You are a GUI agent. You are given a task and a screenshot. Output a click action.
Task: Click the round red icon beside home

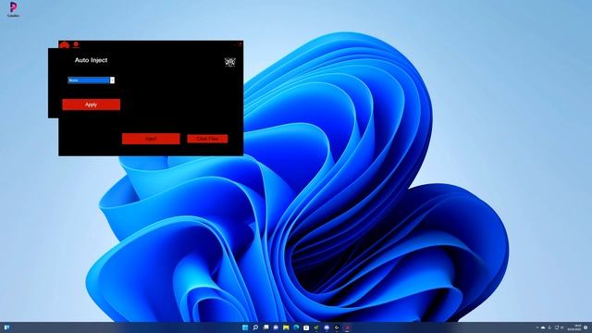tap(76, 45)
